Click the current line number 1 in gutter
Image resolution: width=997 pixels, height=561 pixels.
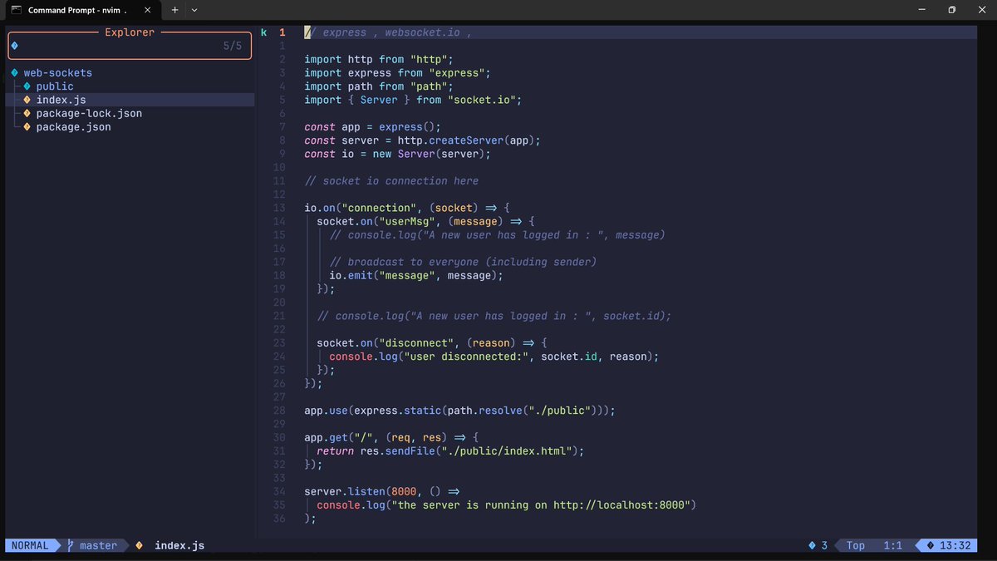tap(282, 32)
